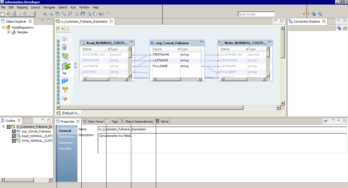Image resolution: width=348 pixels, height=188 pixels.
Task: Select the Aggregator transformation in palette
Action: tap(66, 66)
